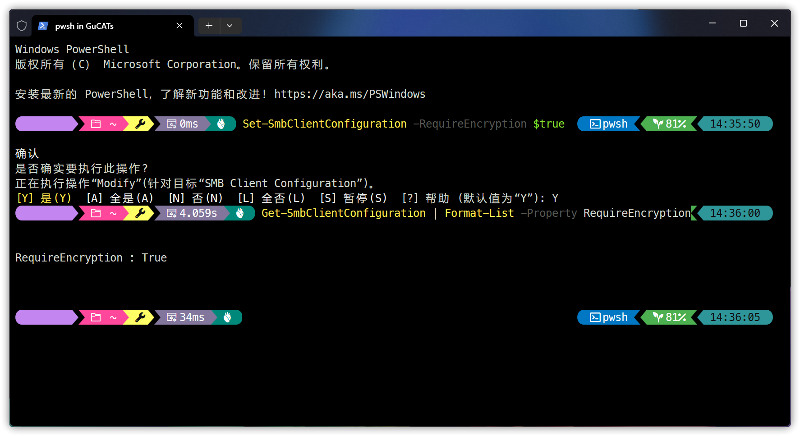Select the Set-SmbClientConfiguration command text

(324, 124)
